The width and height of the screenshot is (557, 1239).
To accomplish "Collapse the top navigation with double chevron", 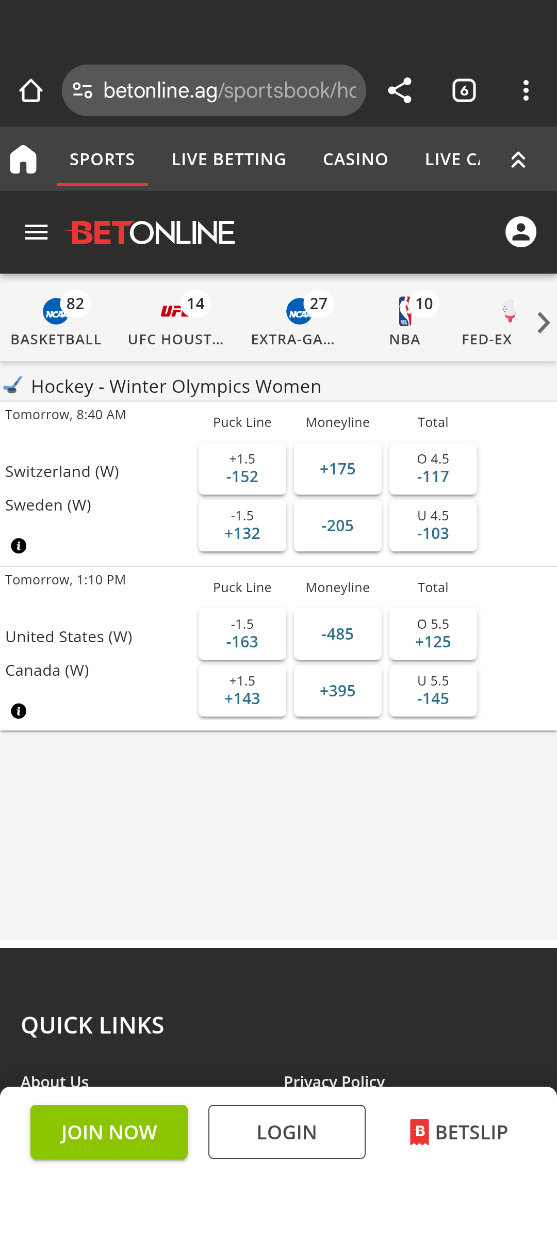I will (x=518, y=160).
